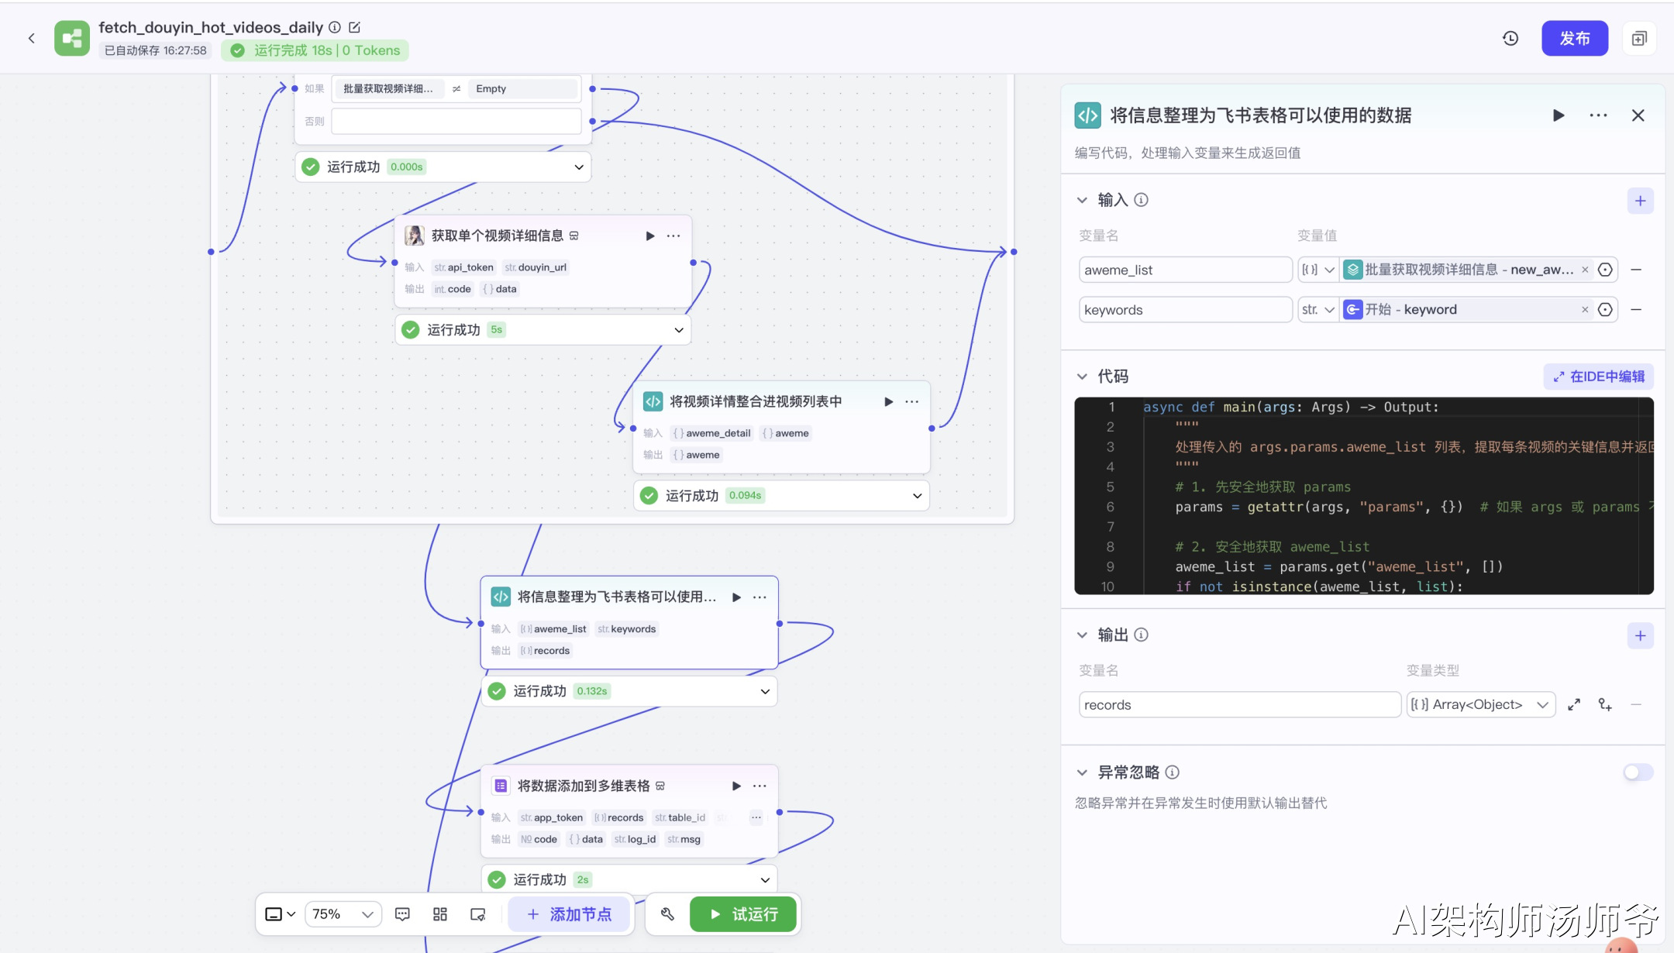The width and height of the screenshot is (1674, 953).
Task: Open the run history clock icon
Action: coord(1510,38)
